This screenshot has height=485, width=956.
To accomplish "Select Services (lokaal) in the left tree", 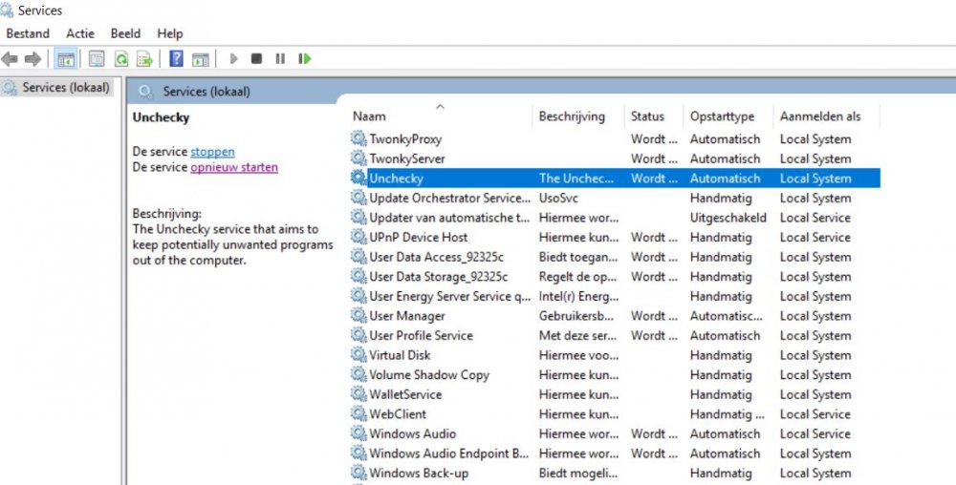I will tap(66, 88).
